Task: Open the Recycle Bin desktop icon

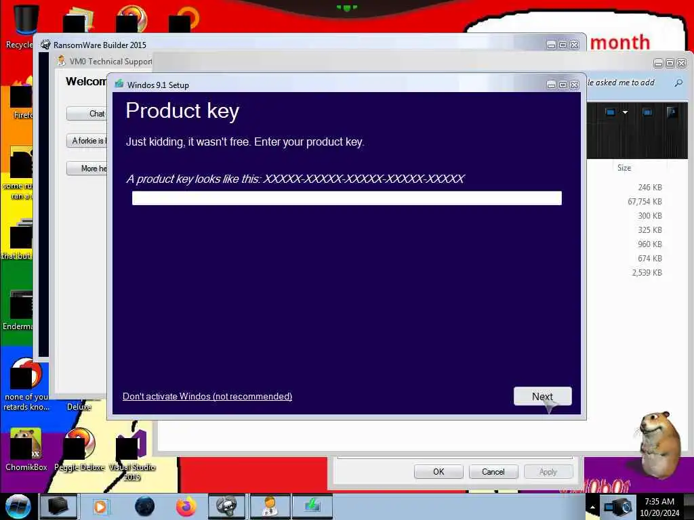Action: [20, 25]
